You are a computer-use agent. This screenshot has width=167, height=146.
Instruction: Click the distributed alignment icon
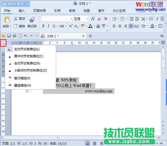pyautogui.click(x=136, y=26)
